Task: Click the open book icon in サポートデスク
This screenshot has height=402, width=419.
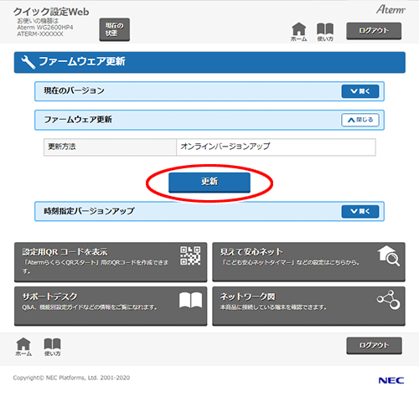Action: pyautogui.click(x=190, y=300)
